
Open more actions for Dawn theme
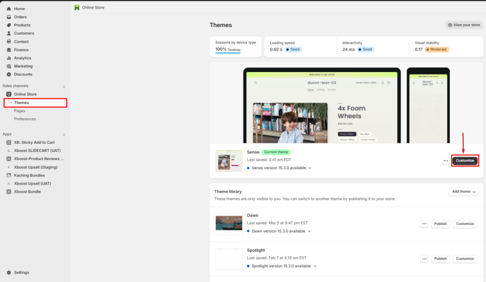424,224
